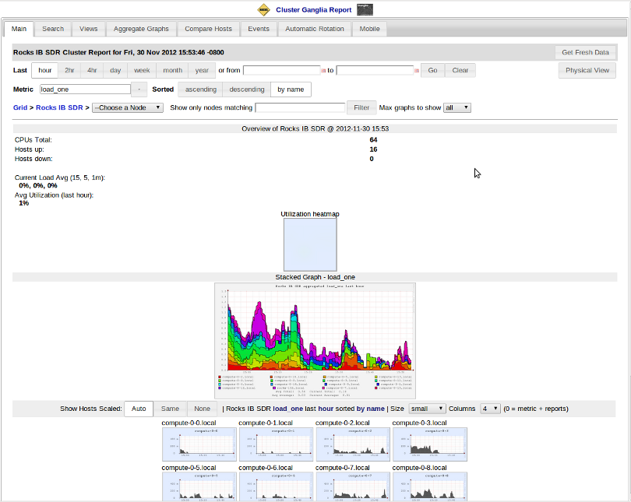Image resolution: width=631 pixels, height=502 pixels.
Task: Switch to the Aggregate Graphs tab
Action: (x=141, y=29)
